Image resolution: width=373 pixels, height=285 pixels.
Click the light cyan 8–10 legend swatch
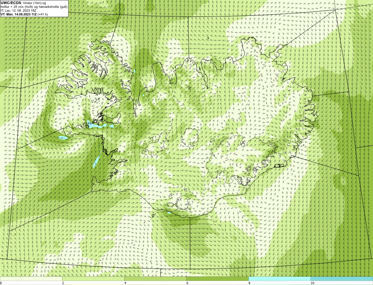coord(279,279)
